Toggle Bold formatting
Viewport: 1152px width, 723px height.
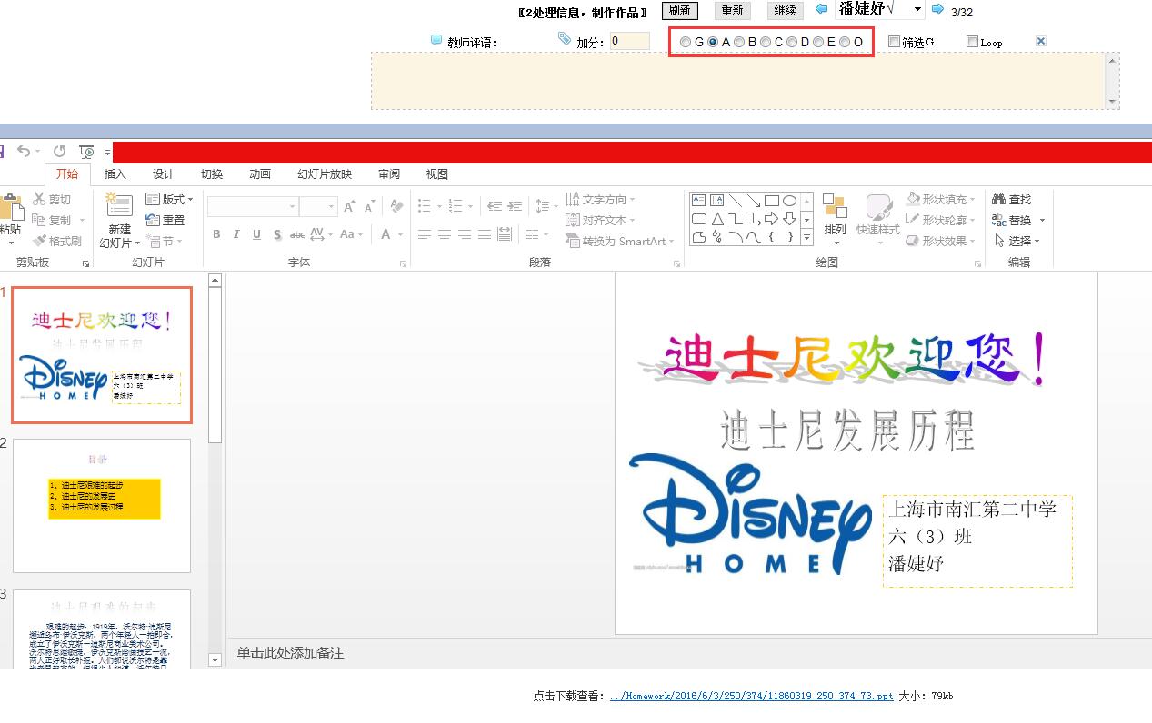(216, 234)
